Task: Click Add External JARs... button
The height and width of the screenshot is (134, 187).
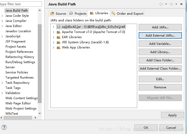Action: (x=160, y=35)
